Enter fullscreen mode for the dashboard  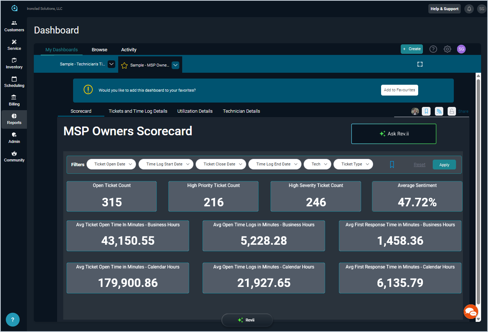[x=420, y=64]
